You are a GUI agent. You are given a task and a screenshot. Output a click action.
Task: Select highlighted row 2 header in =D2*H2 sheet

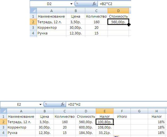[x=4, y=122]
